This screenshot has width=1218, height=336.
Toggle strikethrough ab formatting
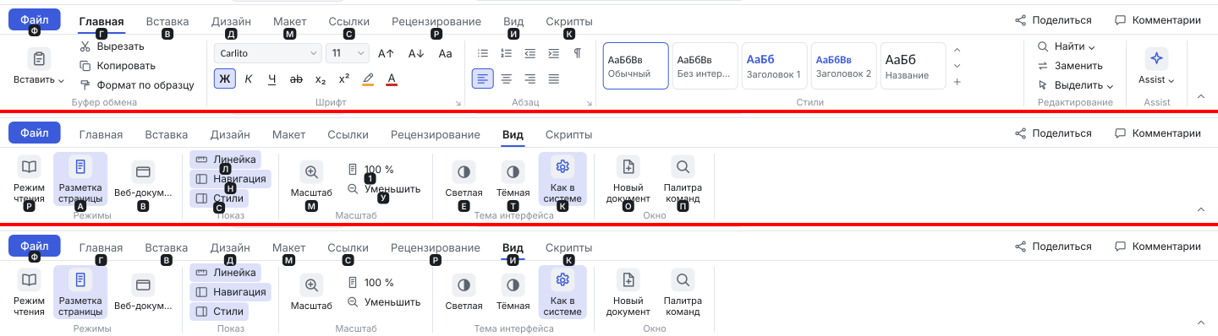[296, 79]
